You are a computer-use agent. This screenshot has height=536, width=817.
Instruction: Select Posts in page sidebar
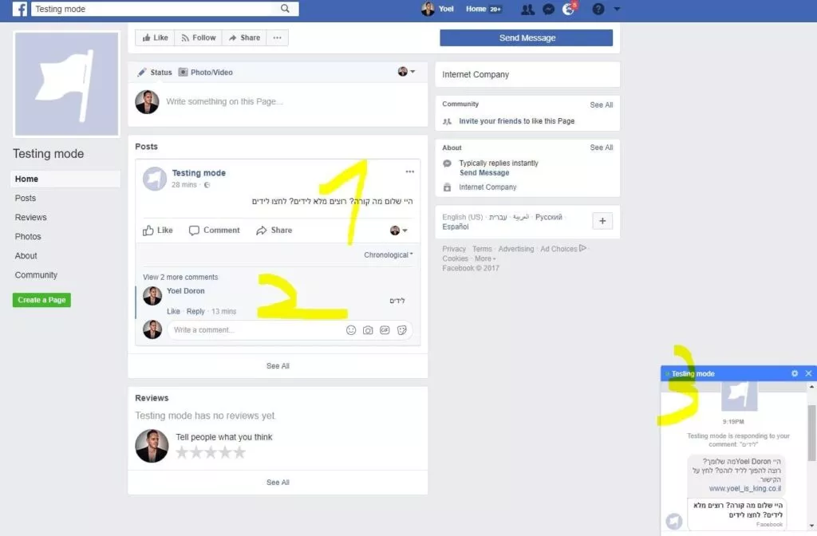[x=26, y=198]
